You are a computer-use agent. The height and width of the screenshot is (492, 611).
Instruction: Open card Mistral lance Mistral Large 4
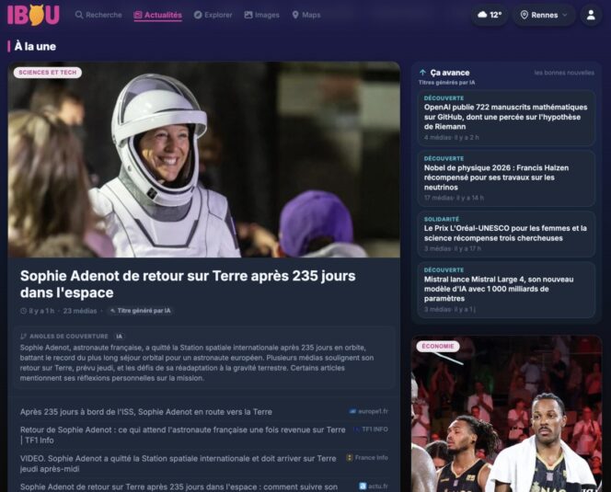(x=506, y=291)
